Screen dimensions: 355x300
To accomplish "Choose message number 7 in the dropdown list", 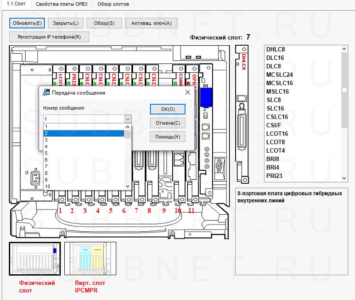I will [x=83, y=166].
